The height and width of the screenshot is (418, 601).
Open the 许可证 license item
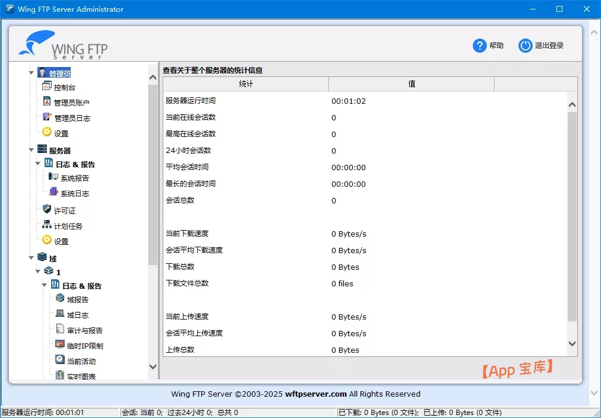[64, 210]
